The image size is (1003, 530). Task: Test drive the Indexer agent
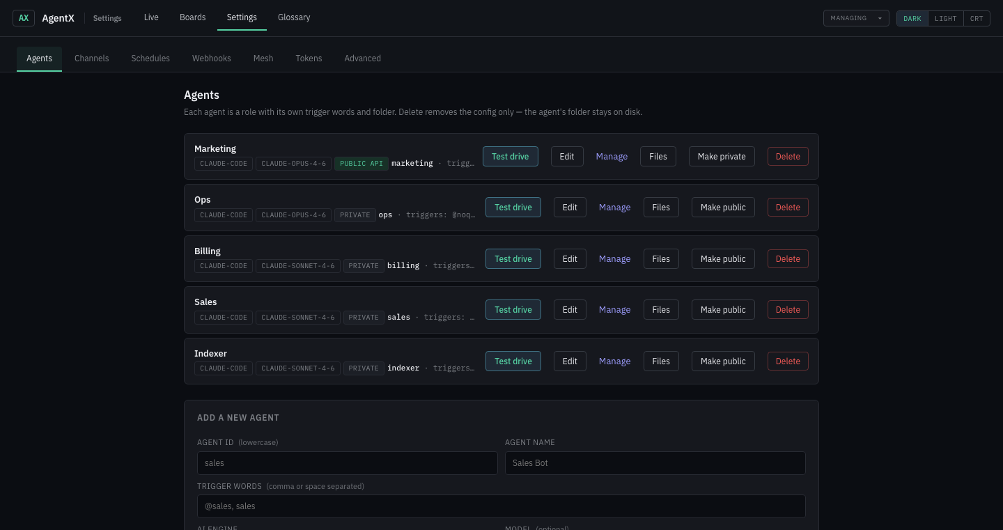pyautogui.click(x=513, y=361)
